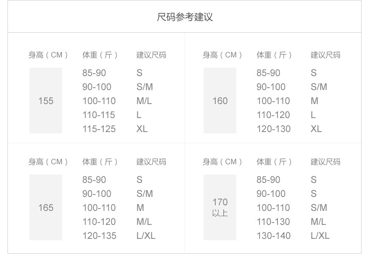Click the 130-140 weight range

pos(273,236)
